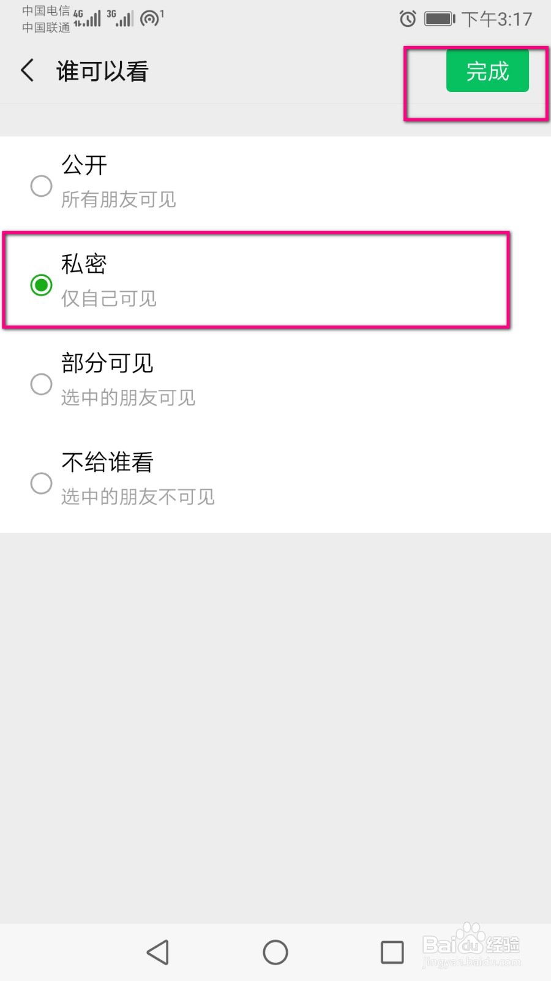The width and height of the screenshot is (551, 981).
Task: Select the 不给谁看 radio button
Action: click(41, 483)
